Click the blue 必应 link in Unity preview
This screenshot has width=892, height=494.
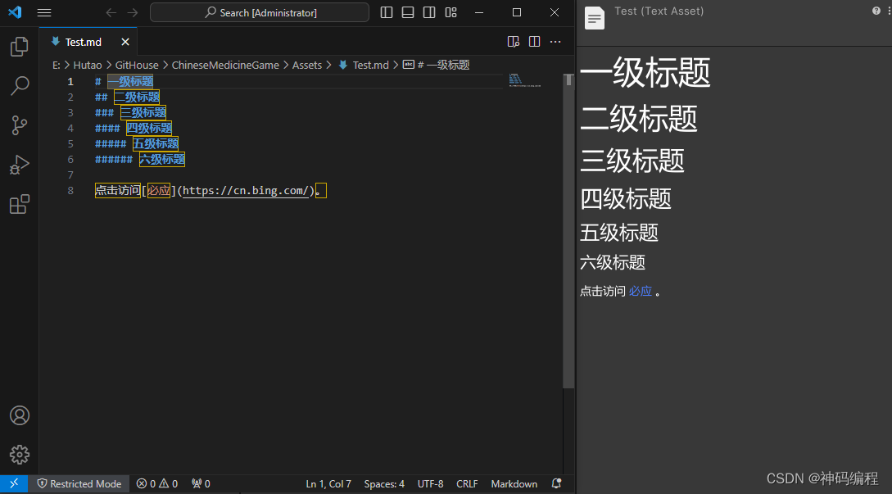(640, 292)
